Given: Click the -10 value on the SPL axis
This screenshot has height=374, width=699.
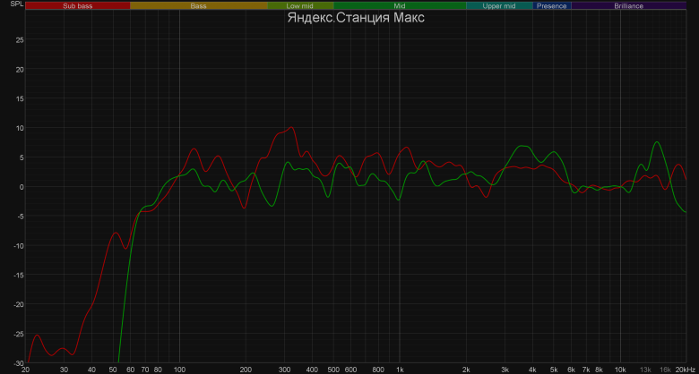Looking at the screenshot, I should [19, 246].
